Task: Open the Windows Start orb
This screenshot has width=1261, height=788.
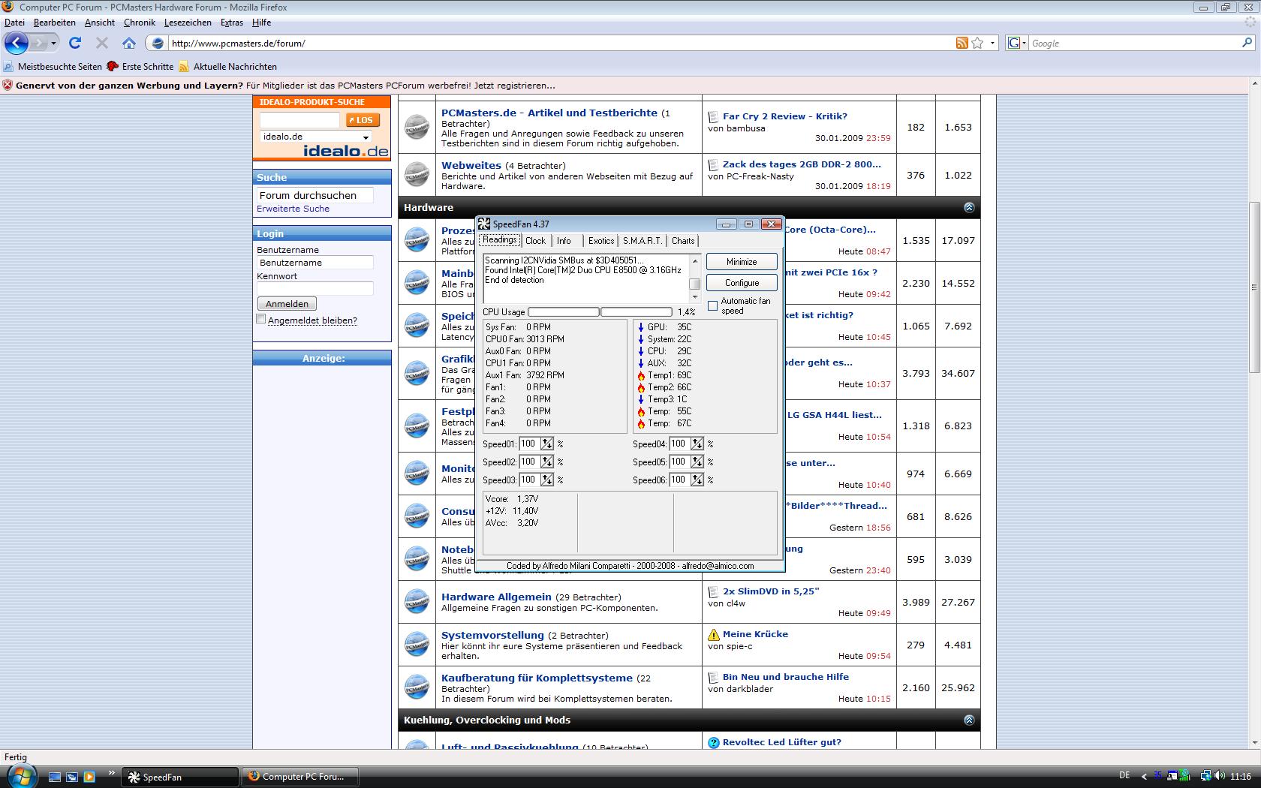Action: [21, 776]
